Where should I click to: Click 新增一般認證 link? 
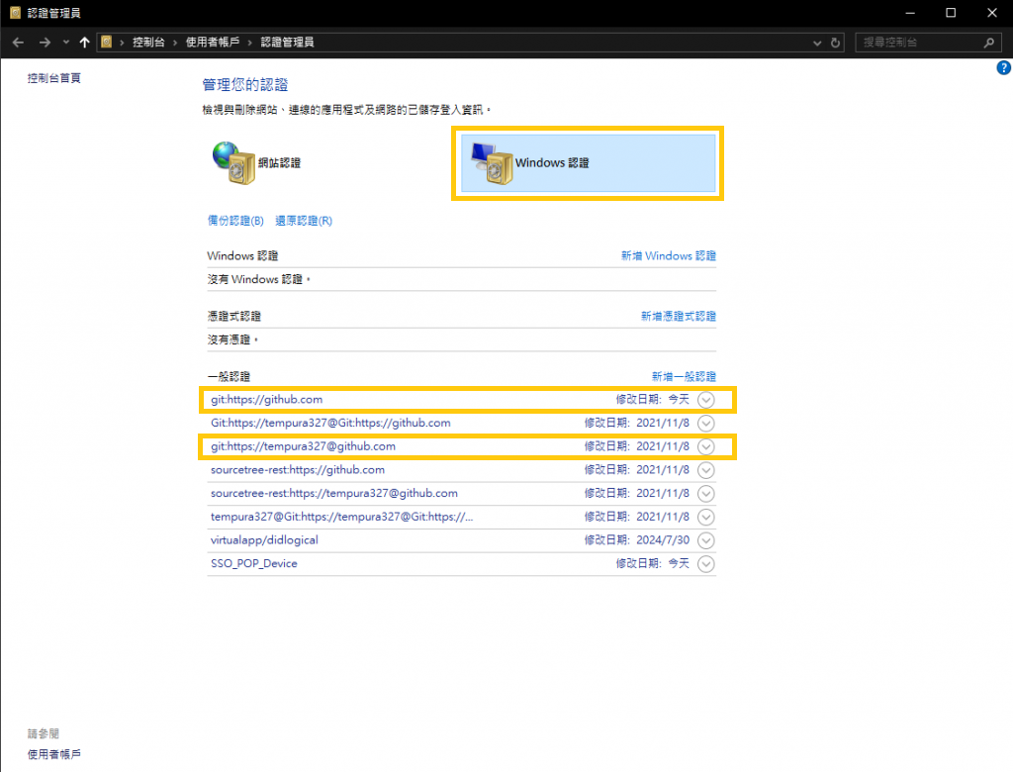pos(684,376)
